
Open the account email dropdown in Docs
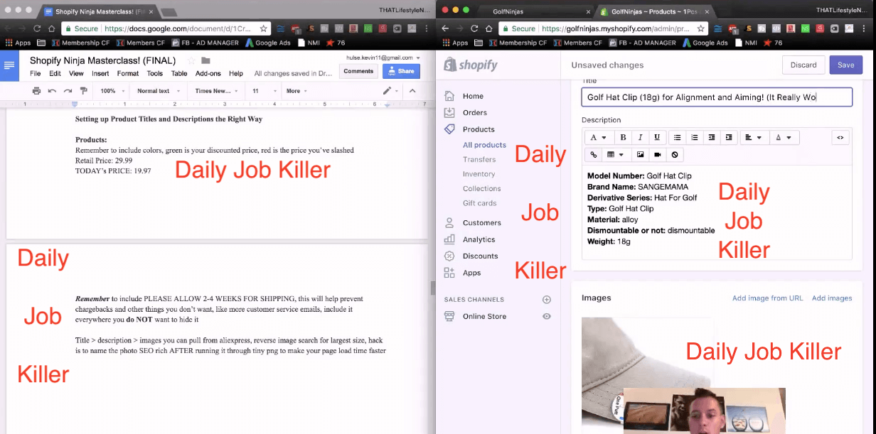click(x=384, y=58)
